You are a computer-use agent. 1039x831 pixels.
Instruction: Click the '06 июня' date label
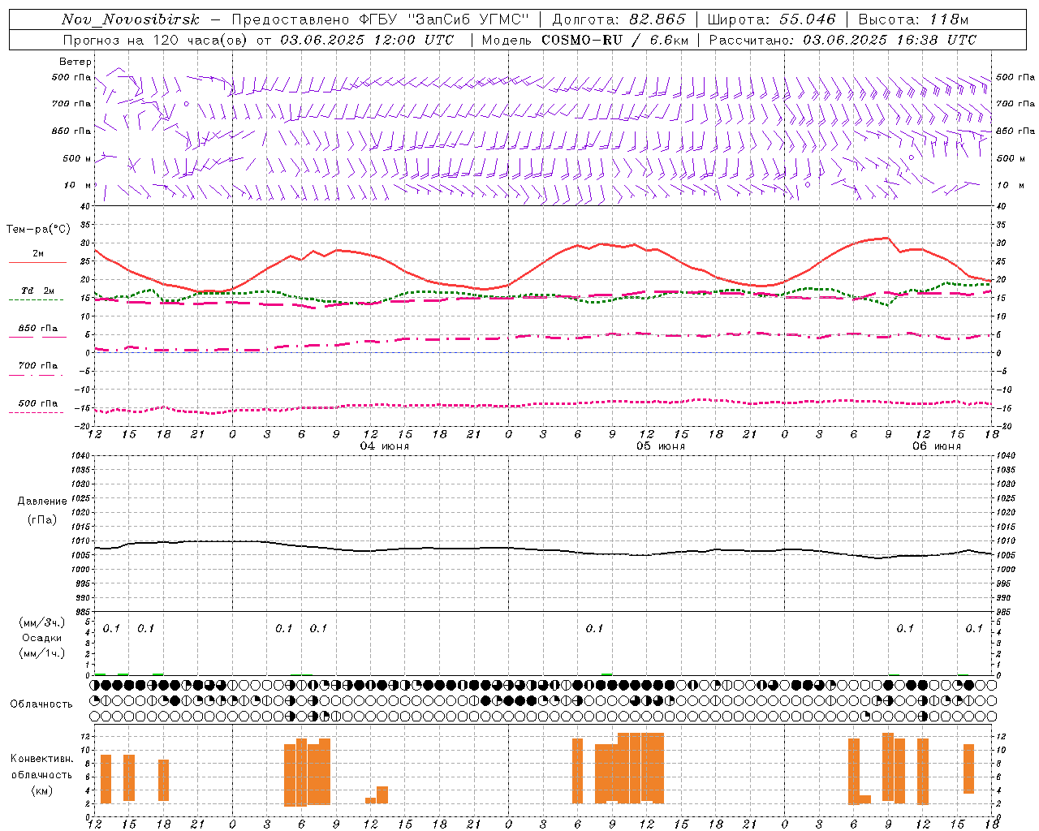point(937,446)
